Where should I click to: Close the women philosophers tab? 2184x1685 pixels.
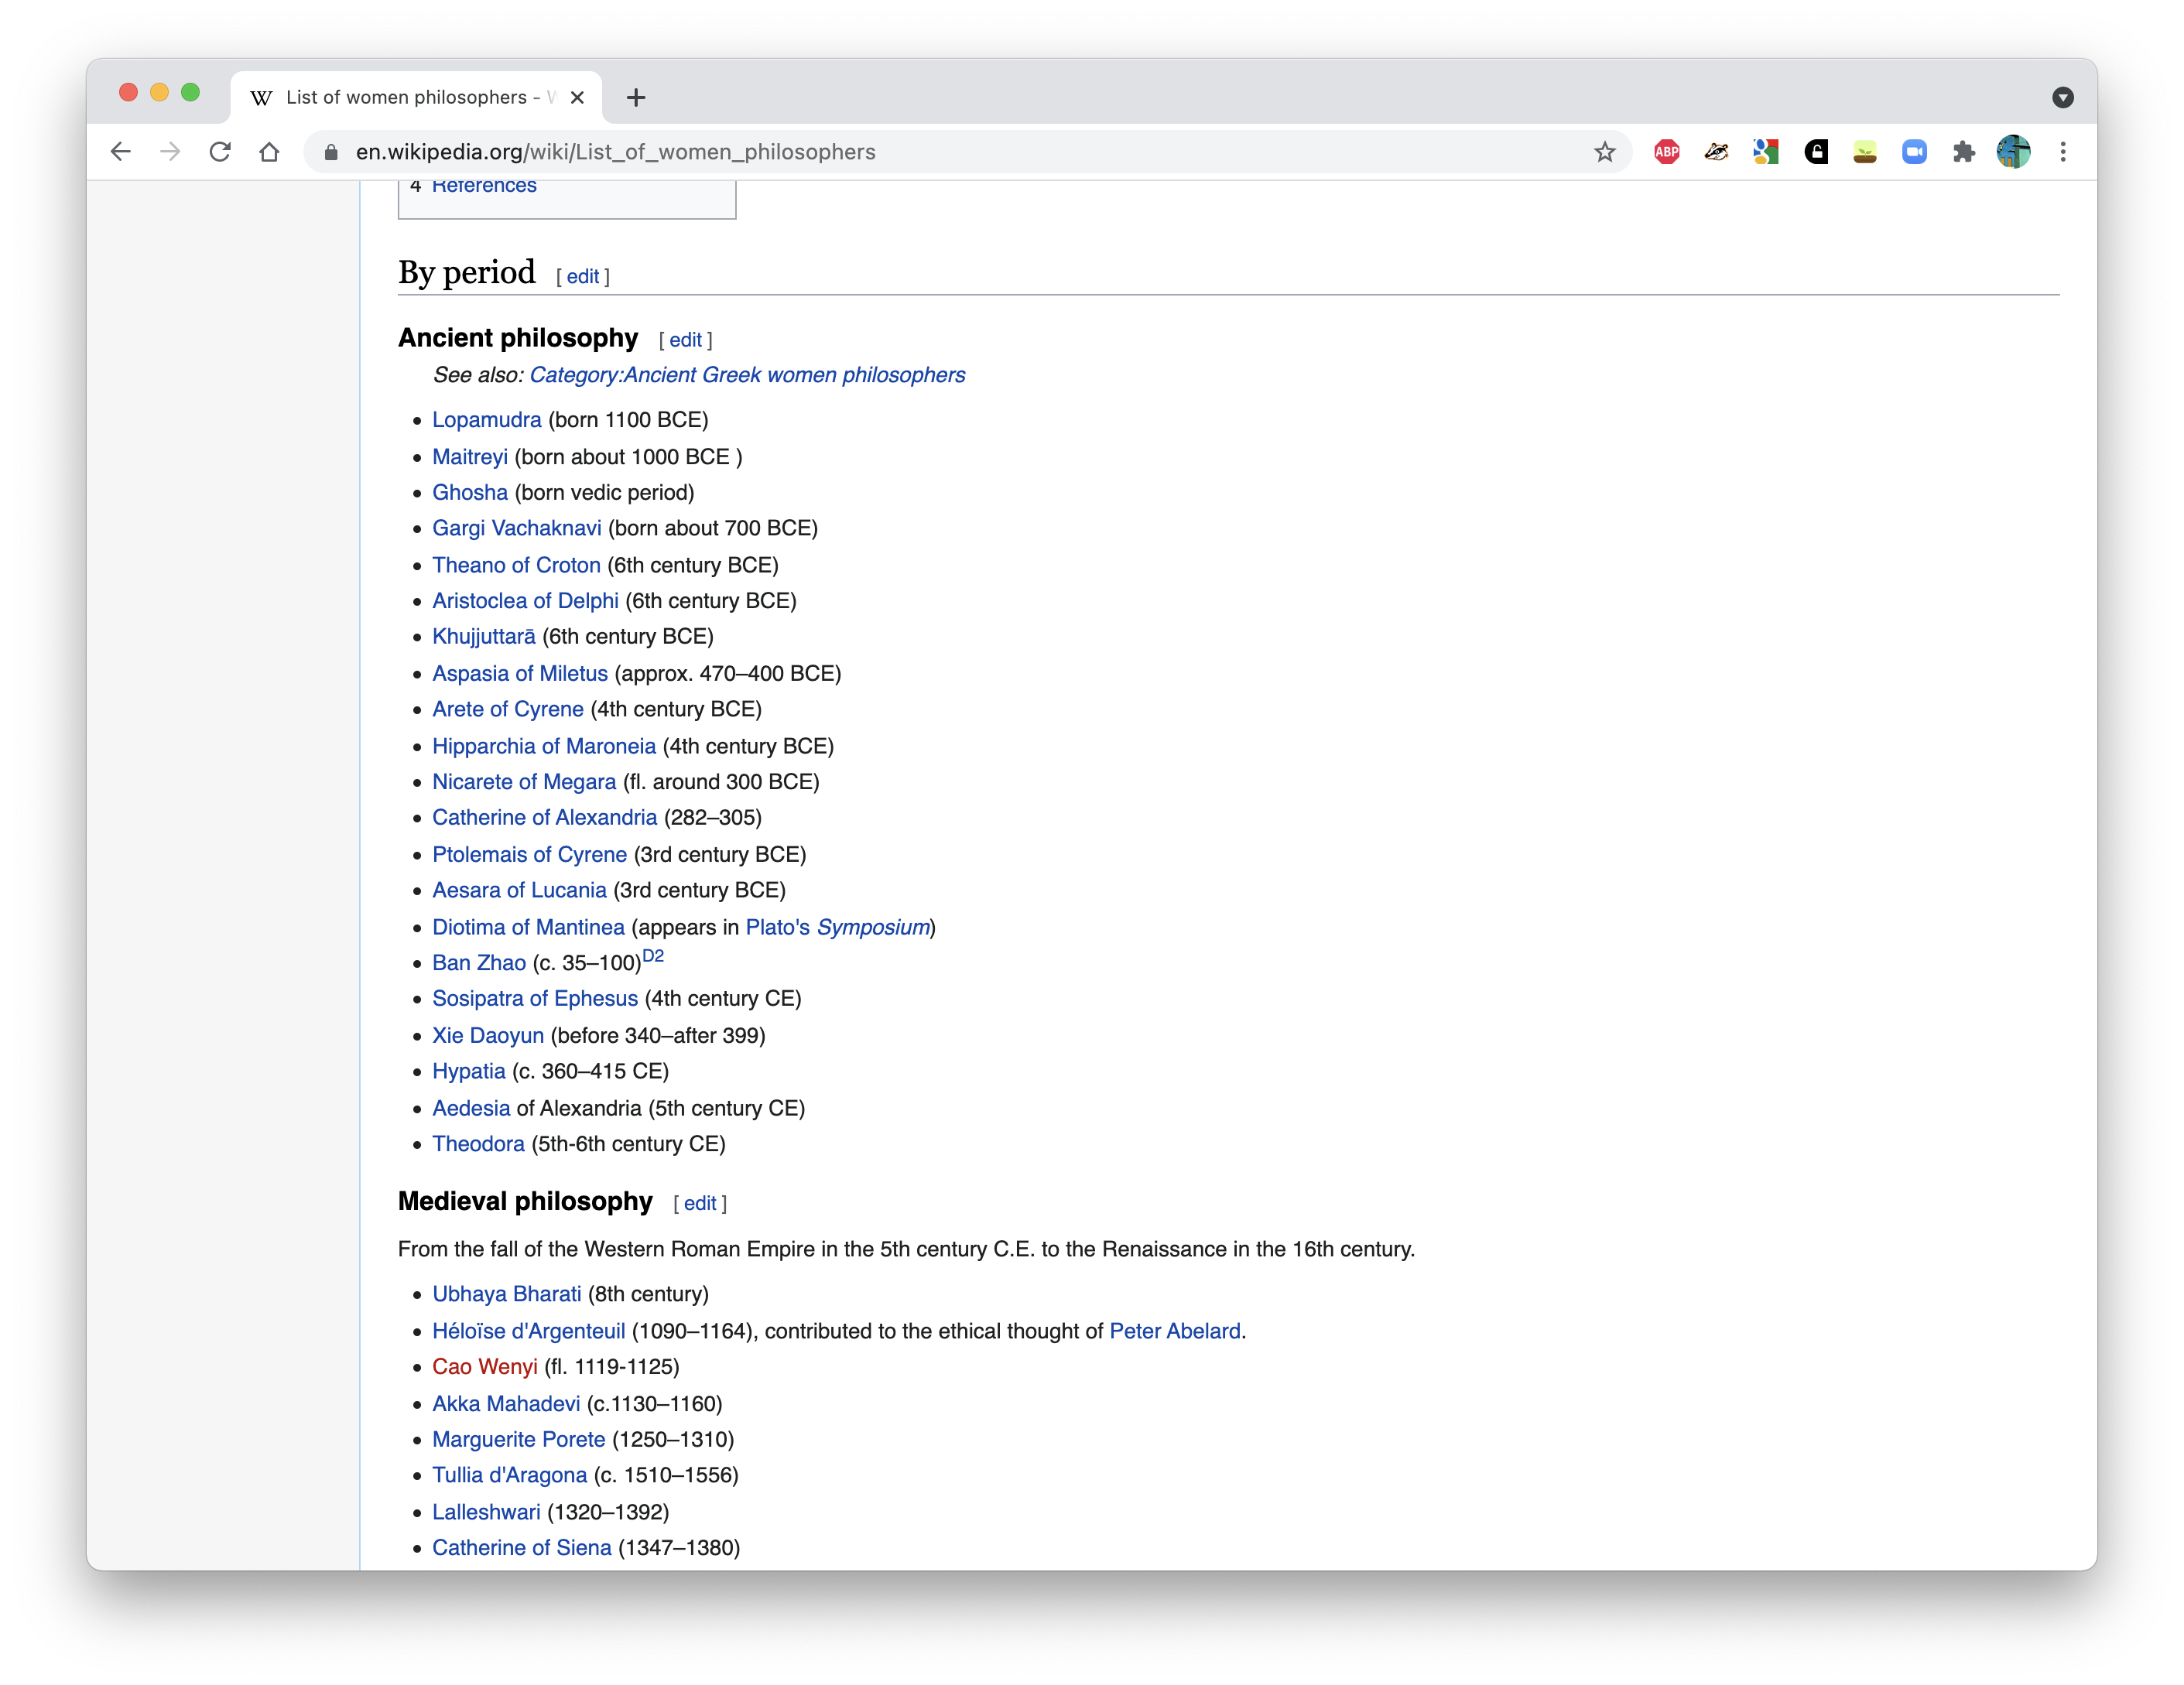click(x=577, y=97)
